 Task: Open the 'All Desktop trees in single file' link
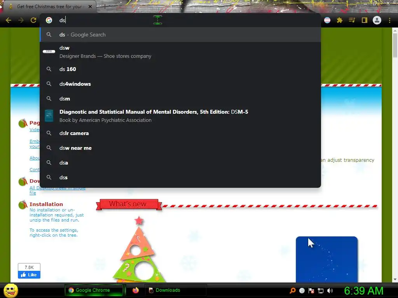[58, 190]
